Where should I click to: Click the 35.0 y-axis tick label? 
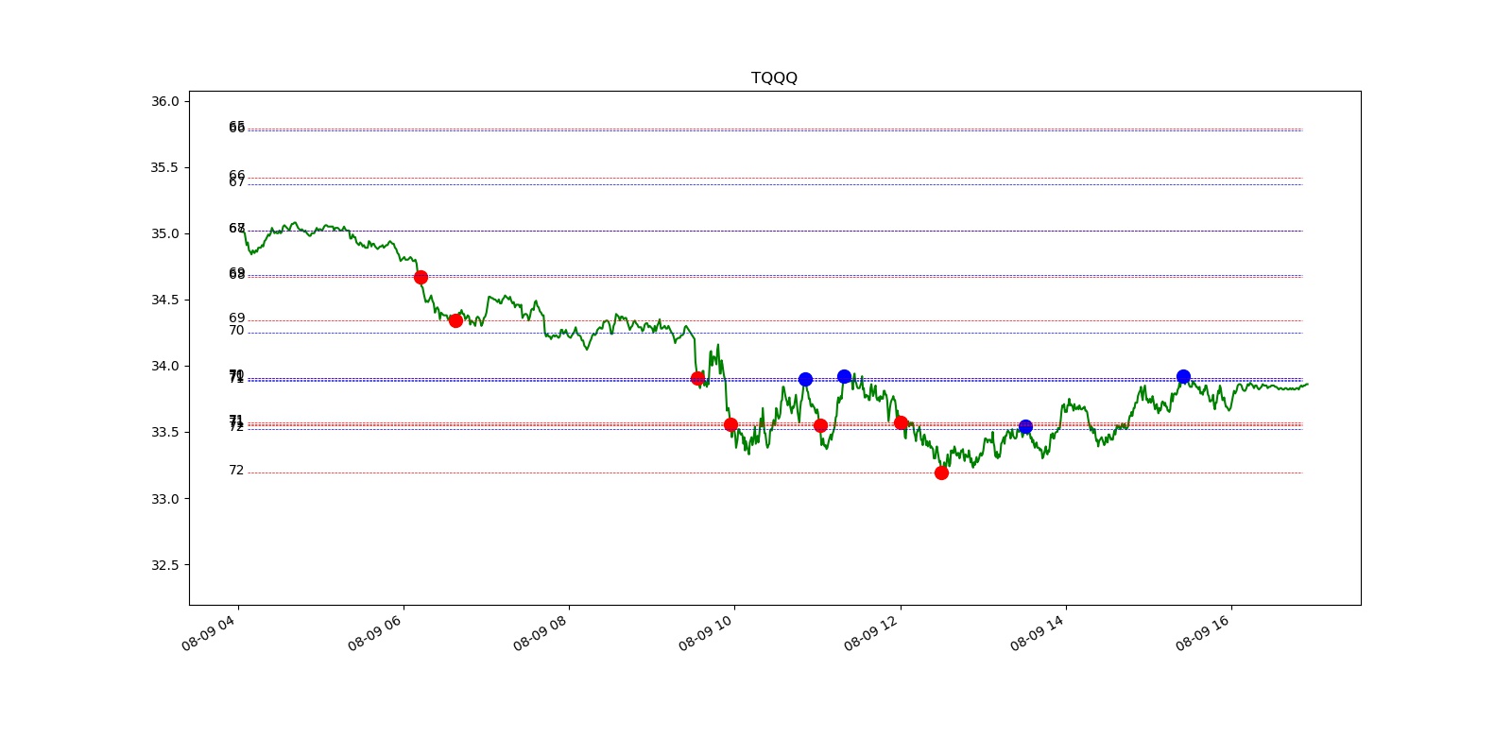click(164, 233)
